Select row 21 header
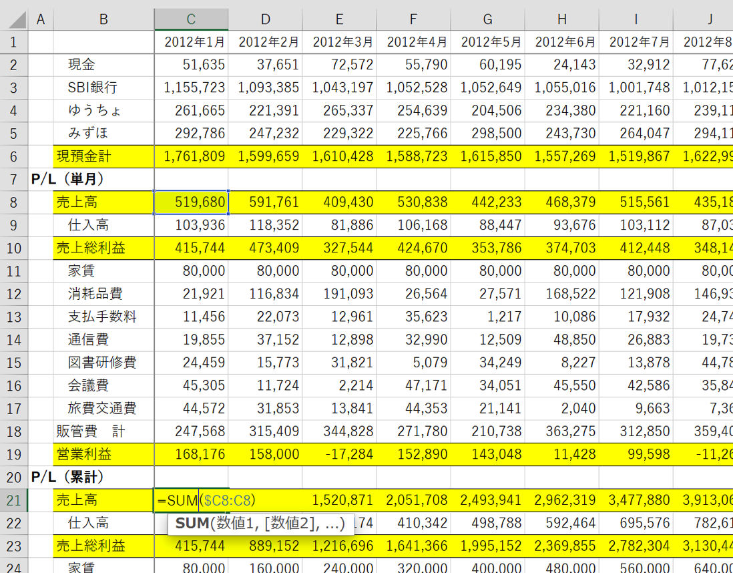The image size is (733, 573). 13,500
